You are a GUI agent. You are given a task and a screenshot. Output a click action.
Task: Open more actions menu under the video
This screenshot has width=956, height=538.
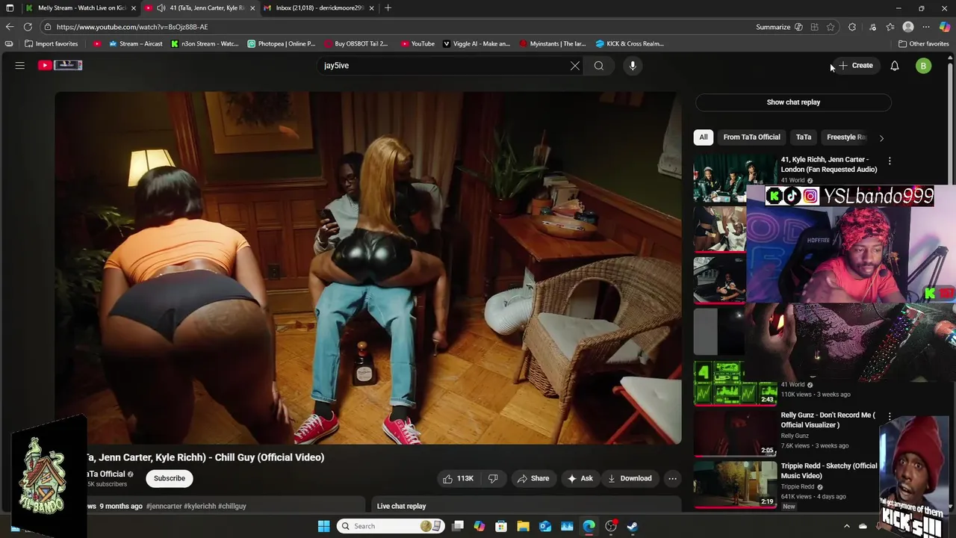(x=672, y=478)
